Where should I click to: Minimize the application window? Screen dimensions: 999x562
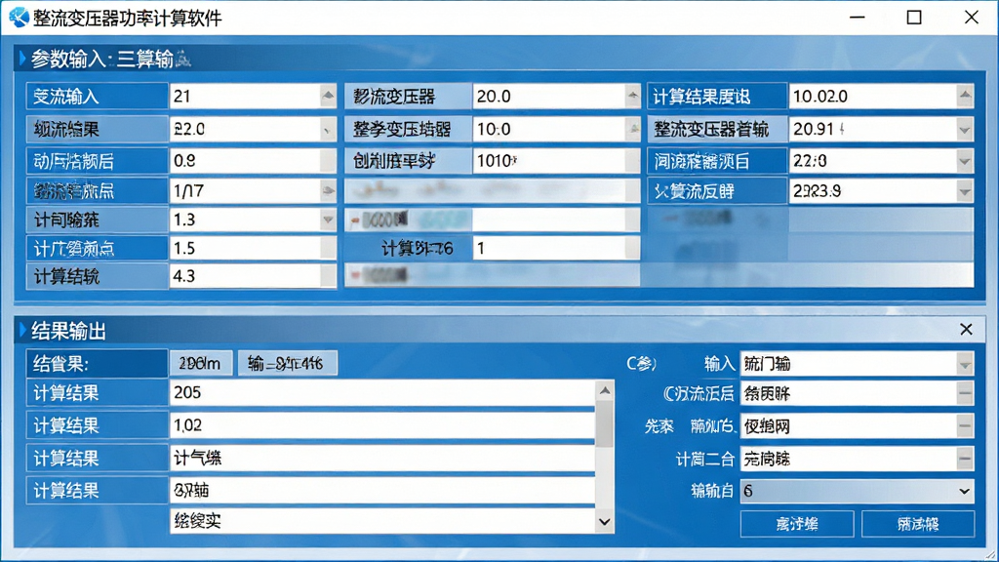click(858, 18)
